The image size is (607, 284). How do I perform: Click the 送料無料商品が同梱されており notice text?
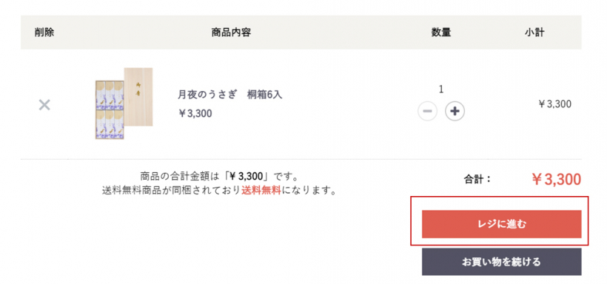(172, 191)
